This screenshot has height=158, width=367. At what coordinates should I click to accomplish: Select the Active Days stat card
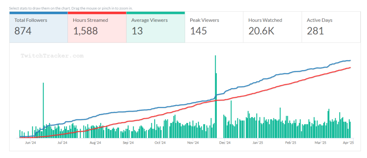coord(330,27)
